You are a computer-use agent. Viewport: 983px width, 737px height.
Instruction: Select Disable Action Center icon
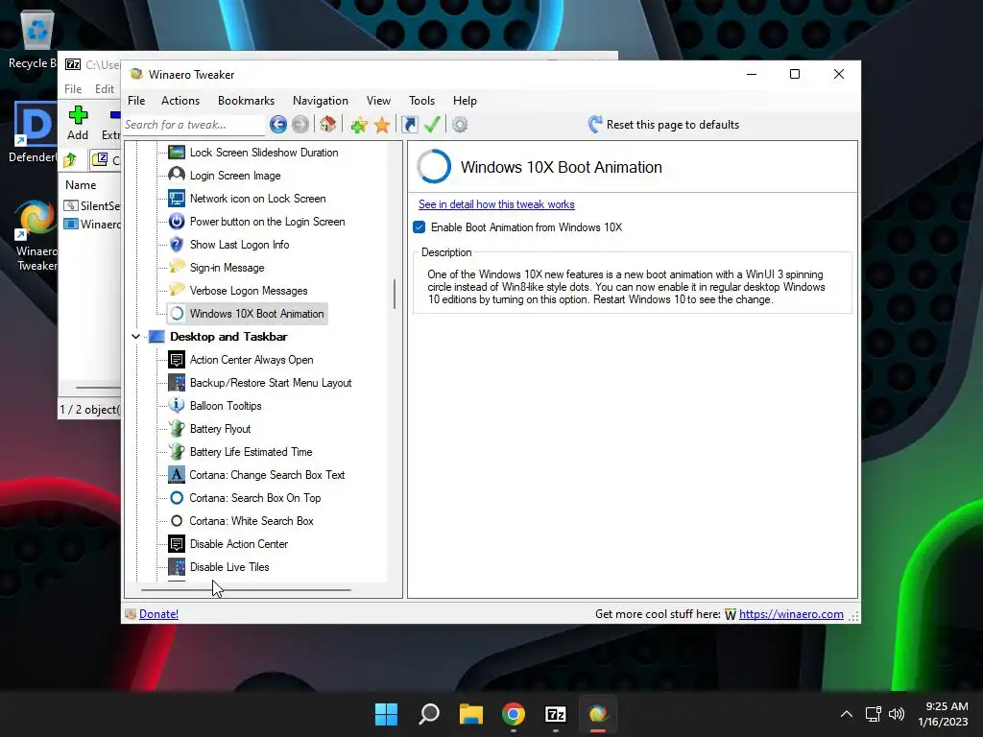coord(177,544)
